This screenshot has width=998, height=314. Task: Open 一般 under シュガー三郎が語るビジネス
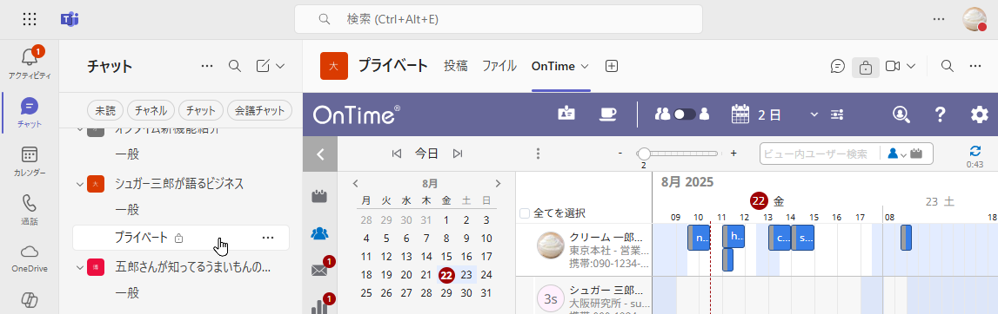click(x=127, y=210)
